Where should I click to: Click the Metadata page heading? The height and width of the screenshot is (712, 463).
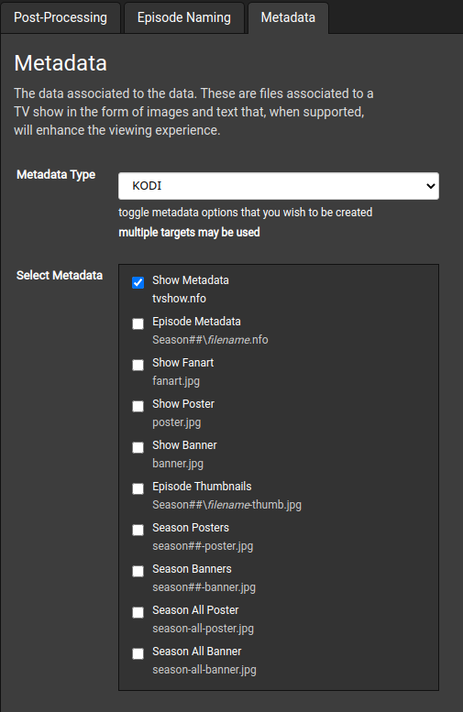(x=61, y=62)
